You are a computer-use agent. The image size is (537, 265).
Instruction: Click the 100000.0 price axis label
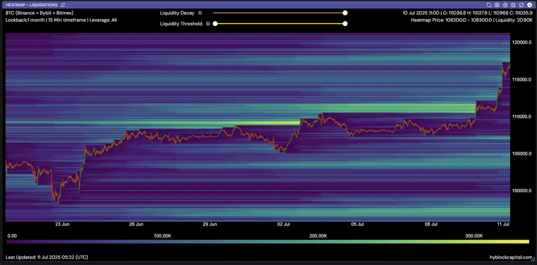tap(522, 190)
